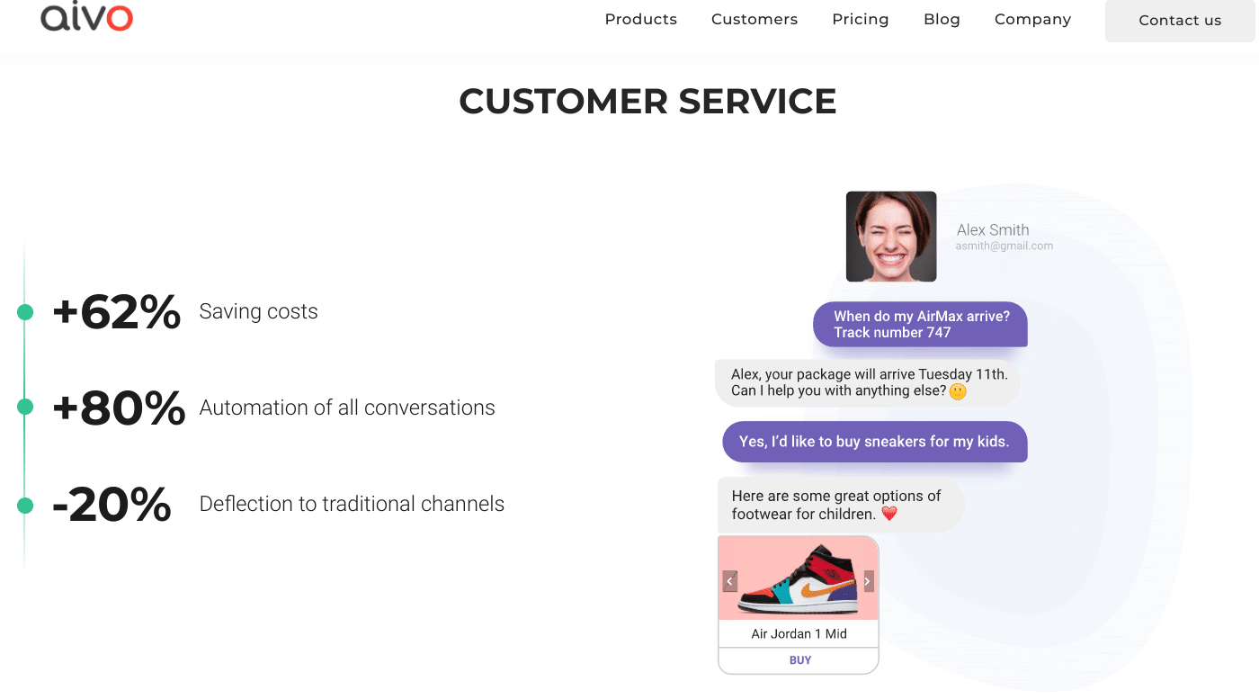
Task: Click the Aivo logo
Action: tap(86, 17)
